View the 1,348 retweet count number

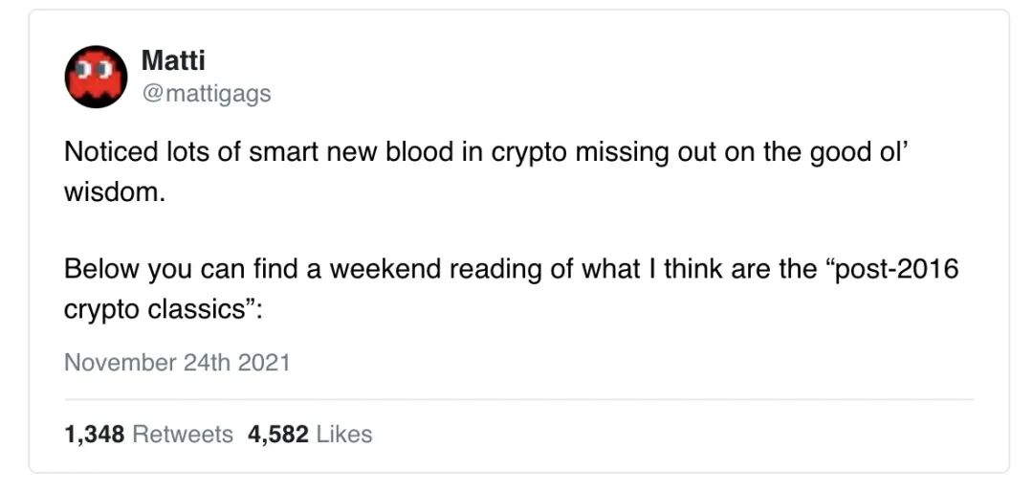[x=94, y=435]
